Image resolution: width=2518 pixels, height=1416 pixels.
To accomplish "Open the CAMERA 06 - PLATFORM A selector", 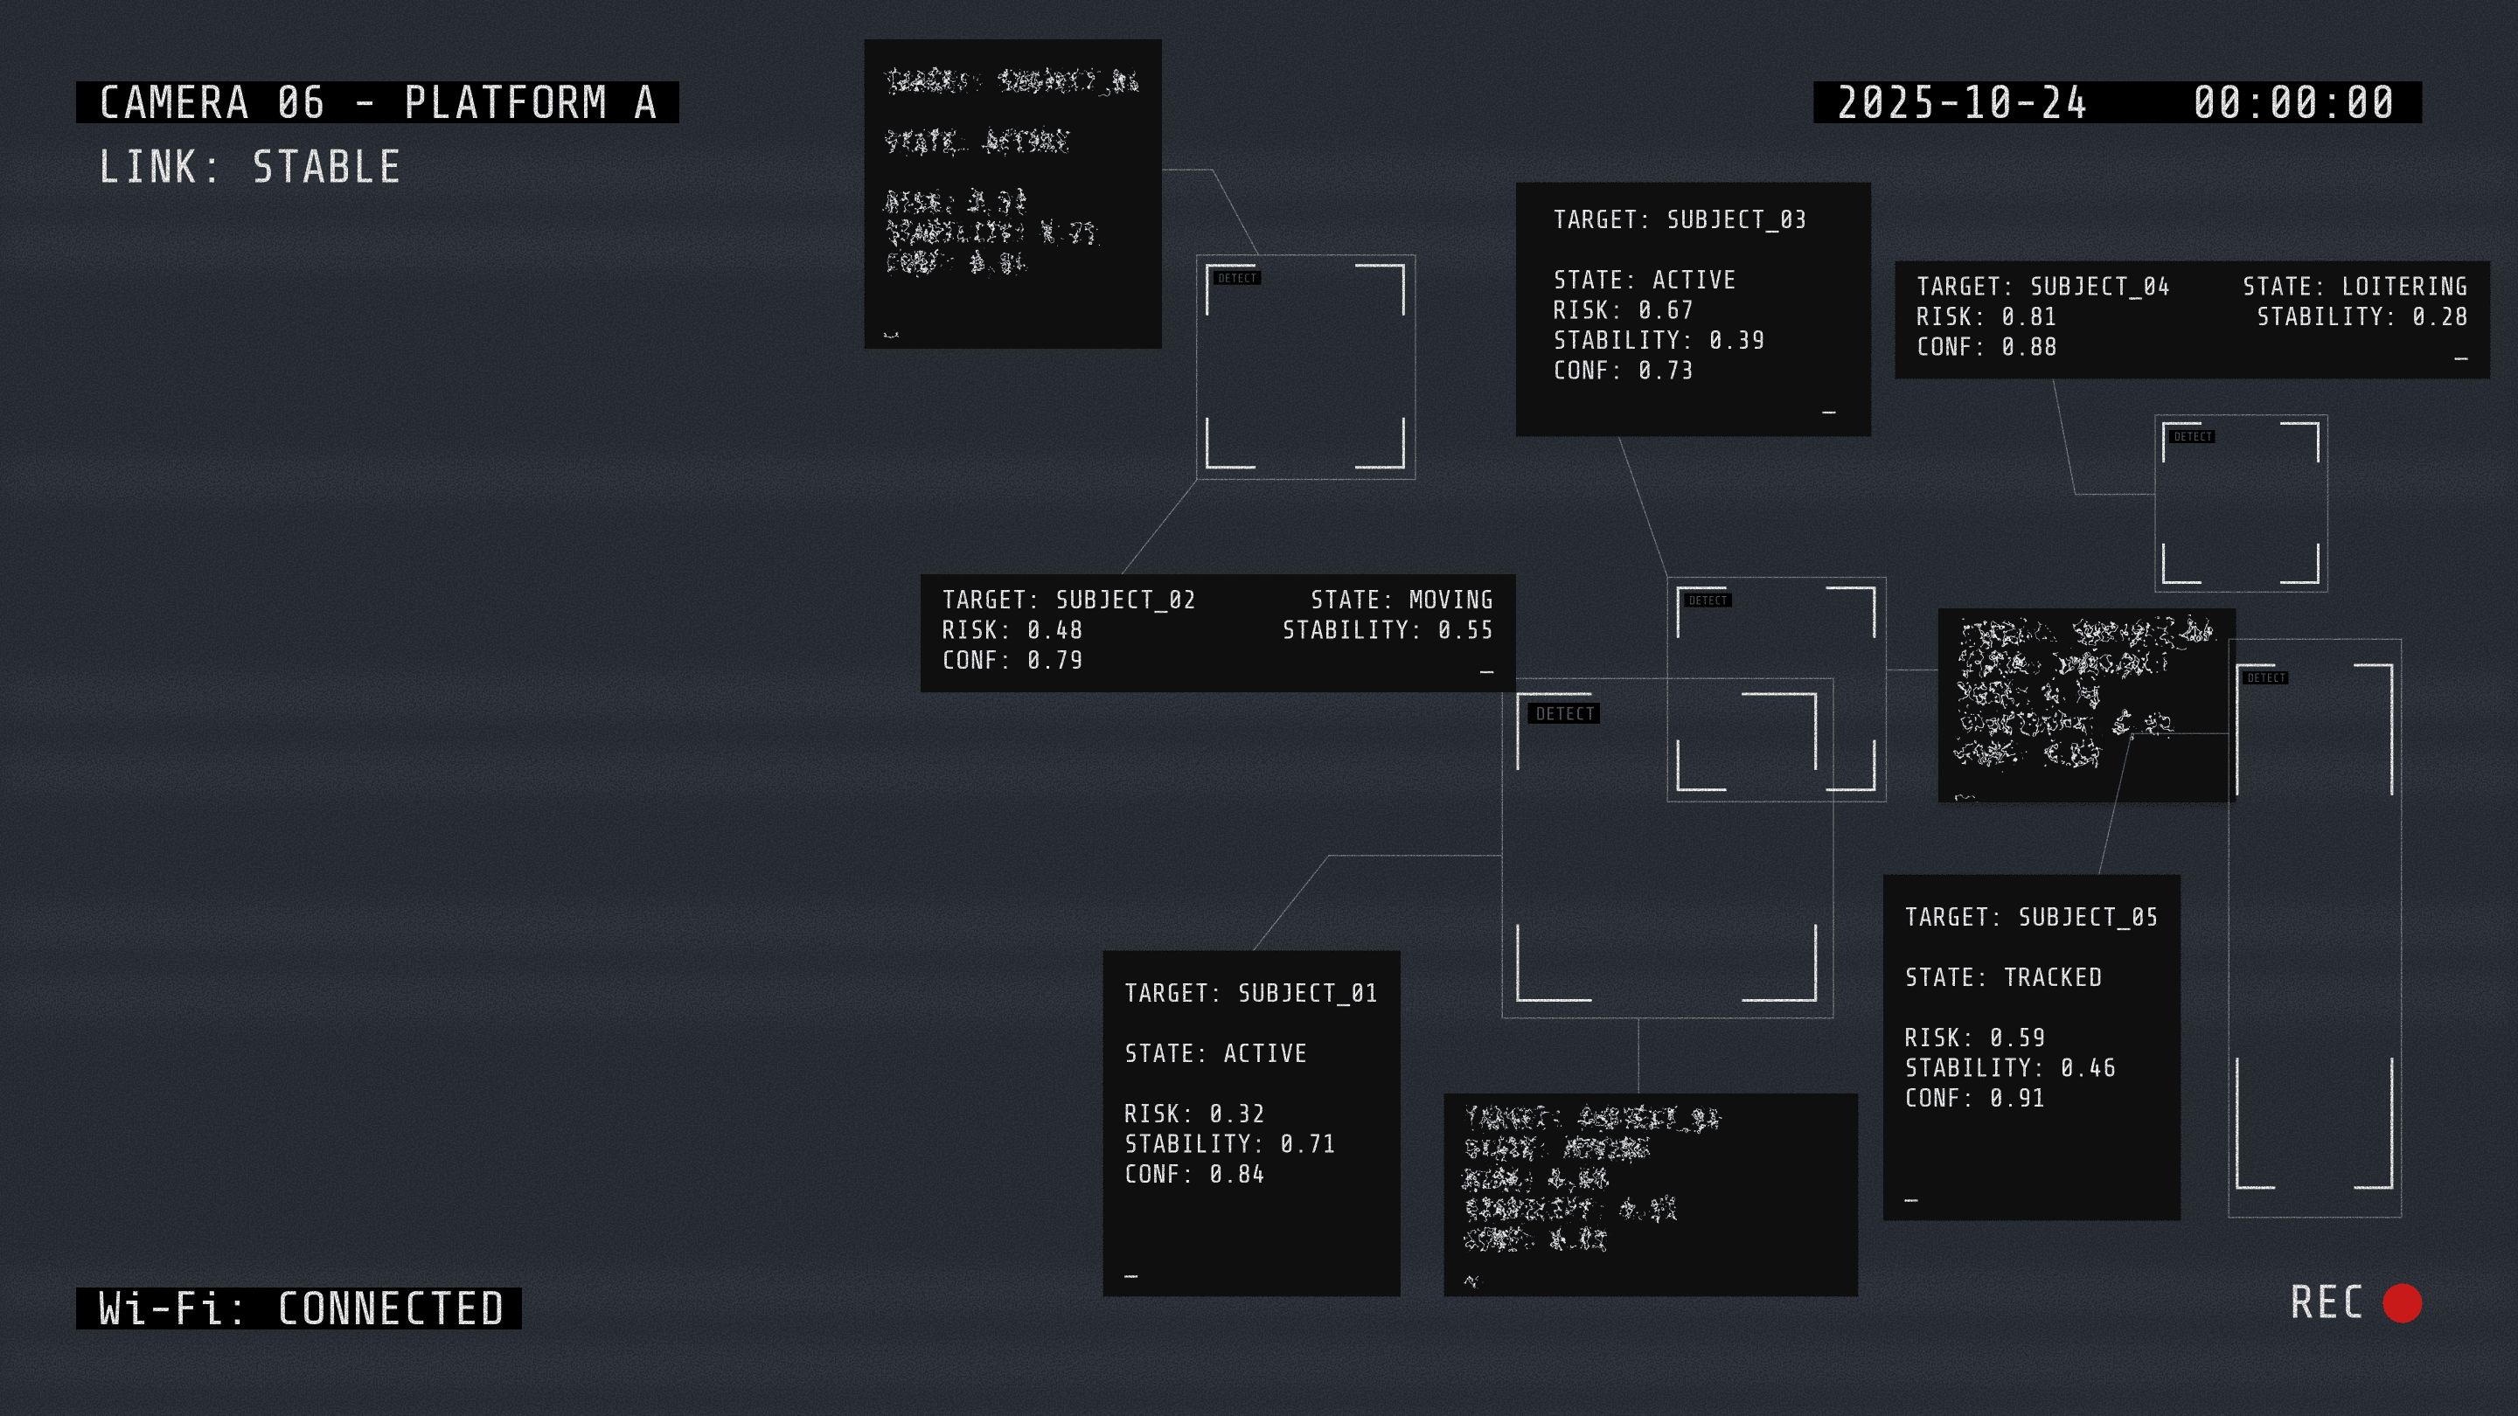I will 378,102.
